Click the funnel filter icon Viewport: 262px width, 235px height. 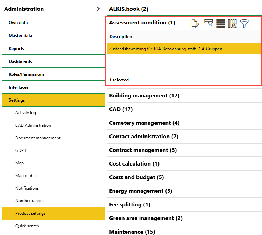[x=244, y=23]
